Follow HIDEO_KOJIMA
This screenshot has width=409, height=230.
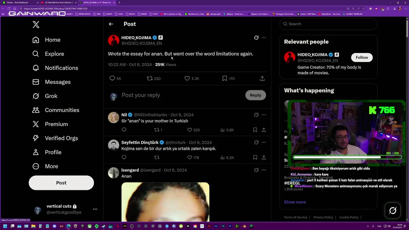click(x=362, y=57)
